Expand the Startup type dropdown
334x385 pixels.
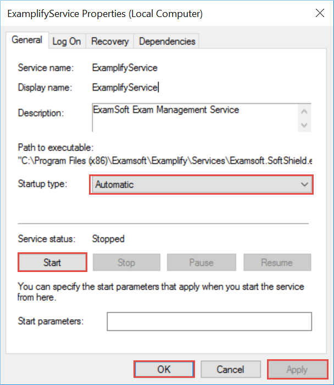pyautogui.click(x=201, y=185)
